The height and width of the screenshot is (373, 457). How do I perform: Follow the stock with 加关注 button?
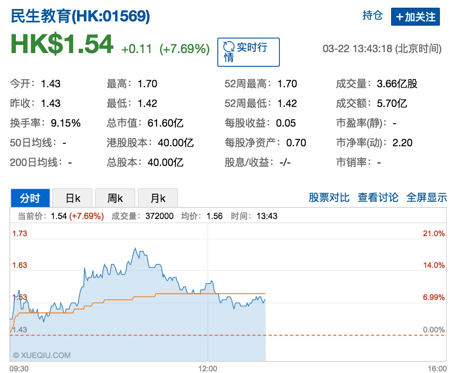[415, 17]
